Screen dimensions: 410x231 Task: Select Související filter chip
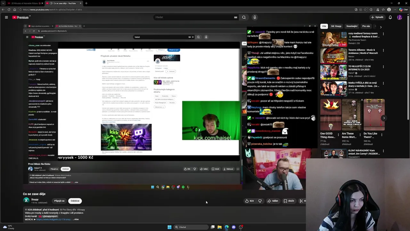[x=352, y=26]
